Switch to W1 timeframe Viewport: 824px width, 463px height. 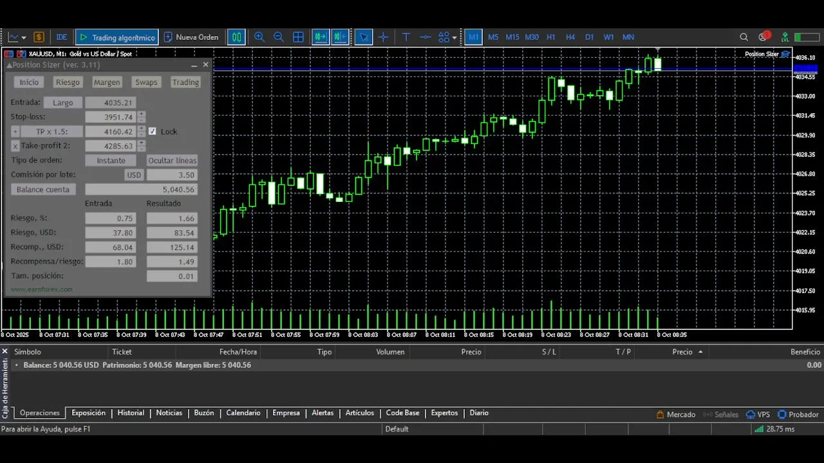(x=609, y=37)
